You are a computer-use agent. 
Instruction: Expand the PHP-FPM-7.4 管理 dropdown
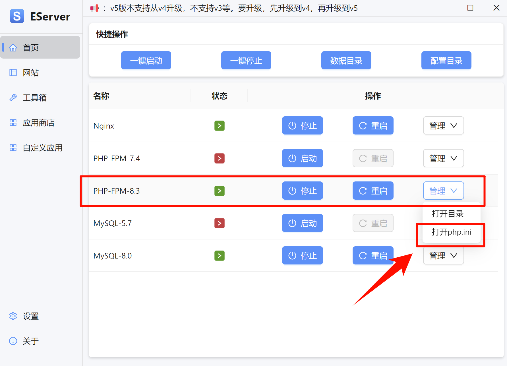[x=443, y=158]
